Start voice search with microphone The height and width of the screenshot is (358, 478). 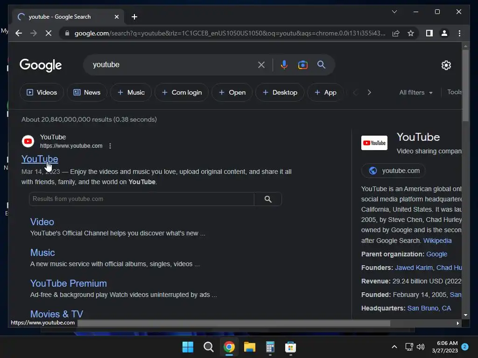pyautogui.click(x=284, y=65)
